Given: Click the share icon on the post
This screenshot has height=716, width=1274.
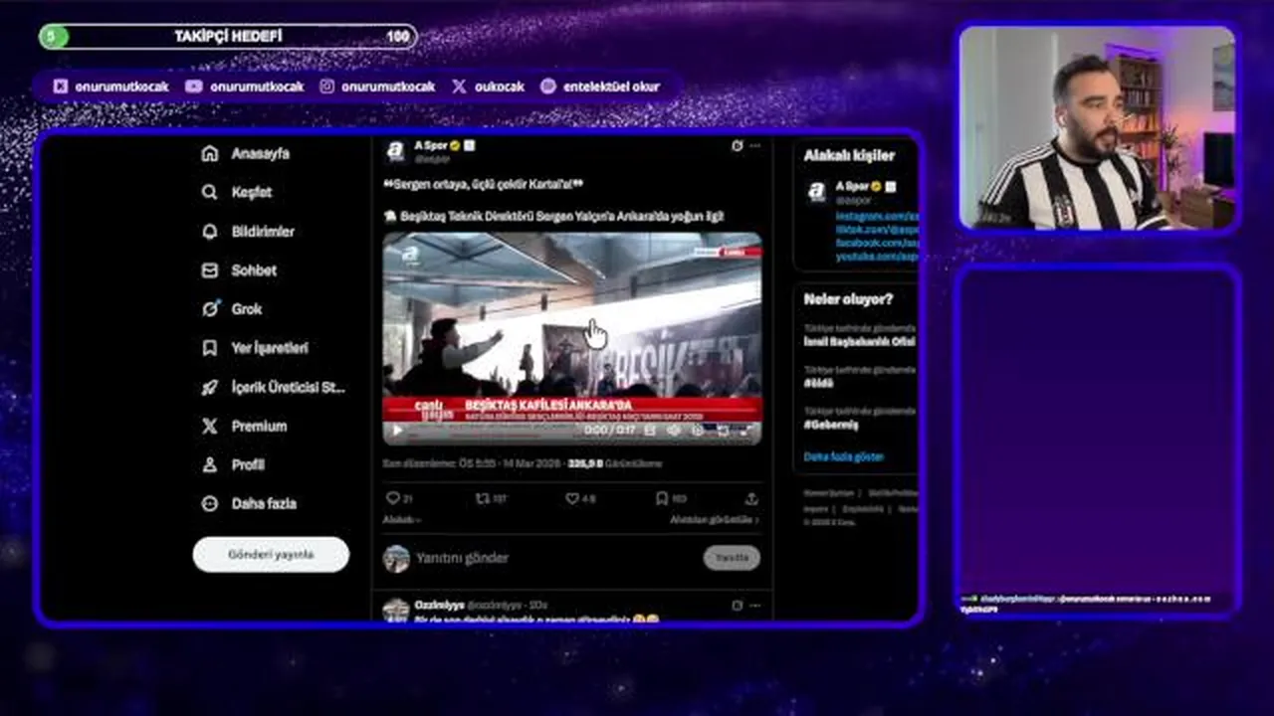Looking at the screenshot, I should [751, 498].
